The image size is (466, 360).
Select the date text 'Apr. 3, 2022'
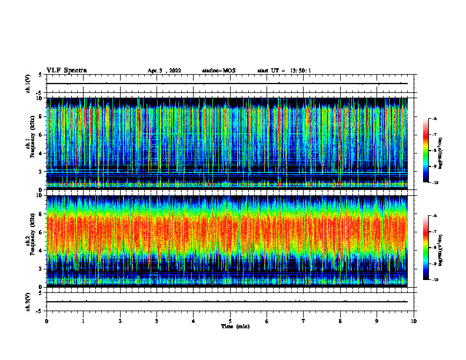pyautogui.click(x=164, y=71)
